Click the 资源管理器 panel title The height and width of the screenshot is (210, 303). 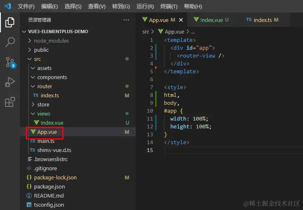click(x=39, y=20)
